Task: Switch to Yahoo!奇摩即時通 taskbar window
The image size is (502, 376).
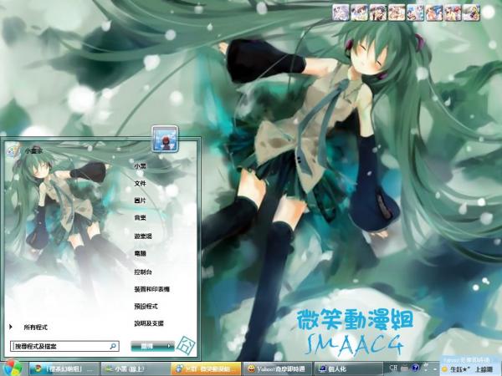Action: 277,369
